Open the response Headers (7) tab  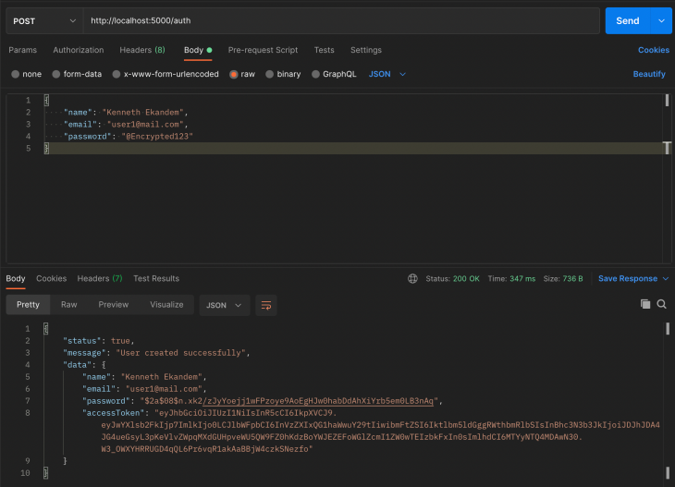click(x=100, y=278)
